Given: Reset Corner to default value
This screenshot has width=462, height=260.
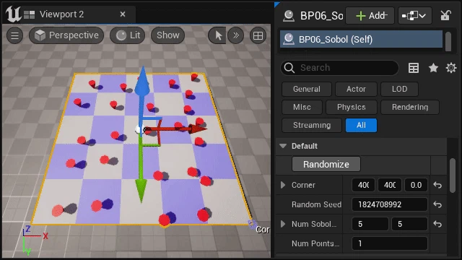Looking at the screenshot, I should coord(437,185).
